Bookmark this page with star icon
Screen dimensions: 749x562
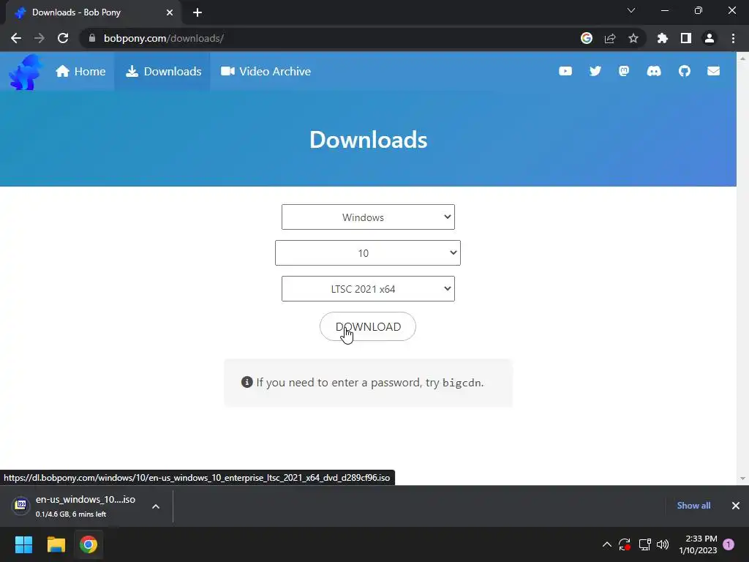tap(633, 38)
